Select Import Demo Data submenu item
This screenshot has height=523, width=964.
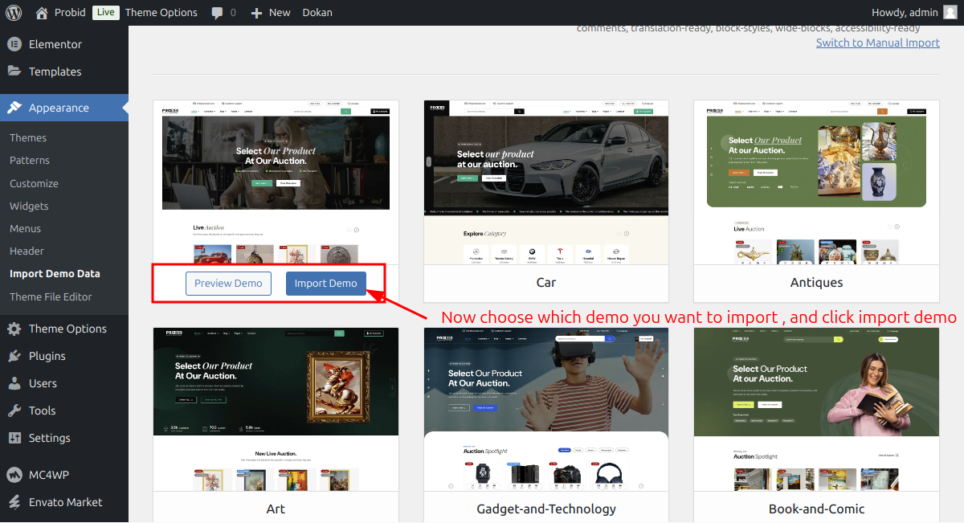pyautogui.click(x=55, y=273)
